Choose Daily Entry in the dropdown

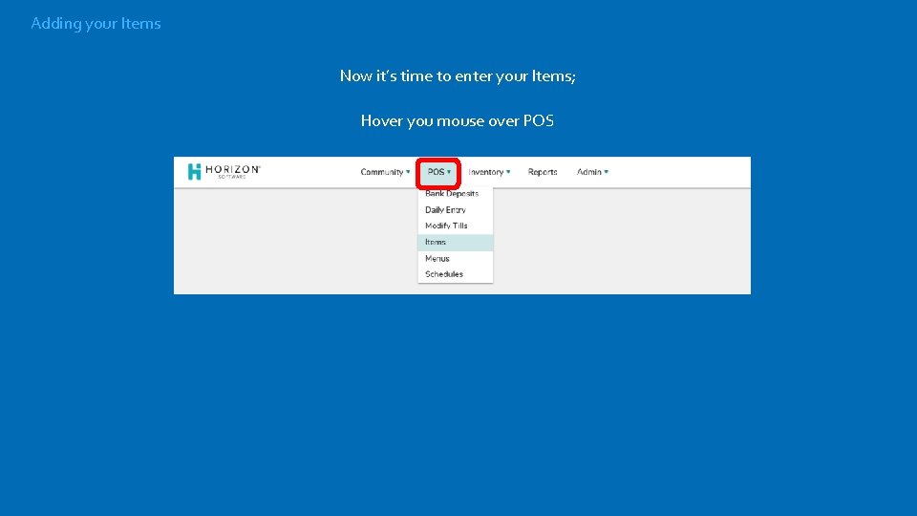[x=455, y=209]
